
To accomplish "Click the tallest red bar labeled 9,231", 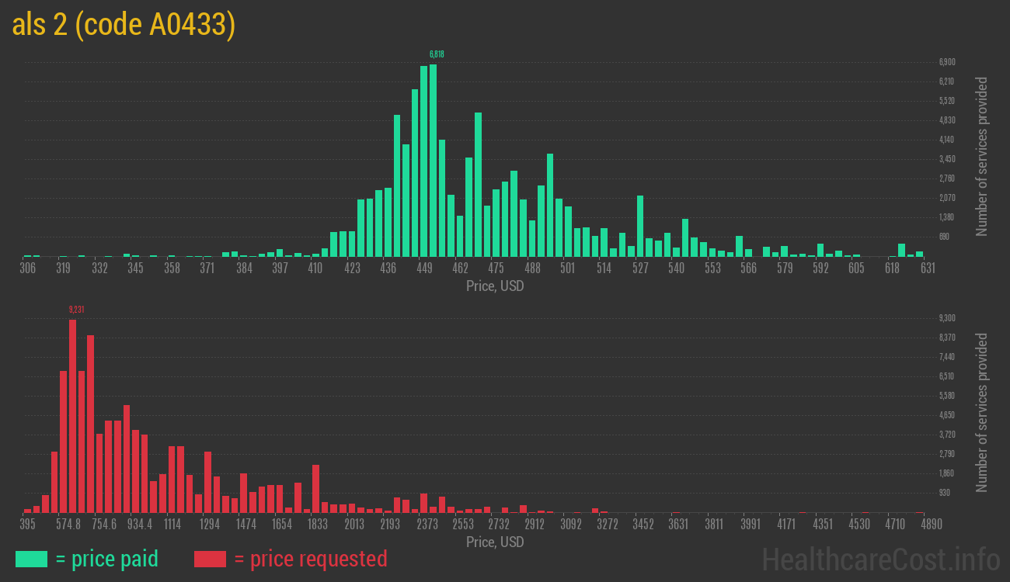I will click(x=72, y=415).
